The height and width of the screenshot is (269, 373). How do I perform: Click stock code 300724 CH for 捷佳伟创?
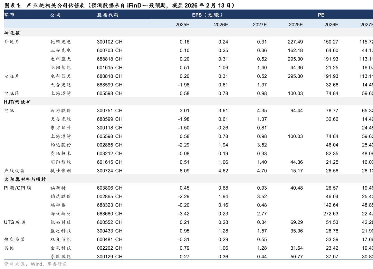pyautogui.click(x=109, y=171)
